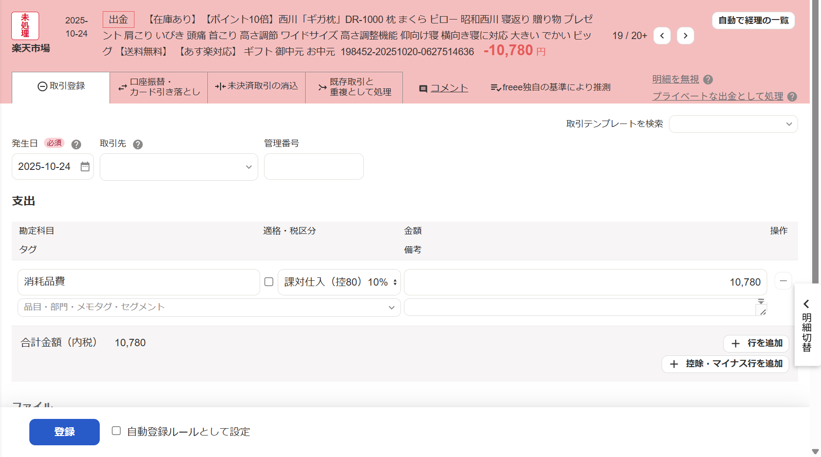Click the 管理番号 input field
821x457 pixels.
314,166
